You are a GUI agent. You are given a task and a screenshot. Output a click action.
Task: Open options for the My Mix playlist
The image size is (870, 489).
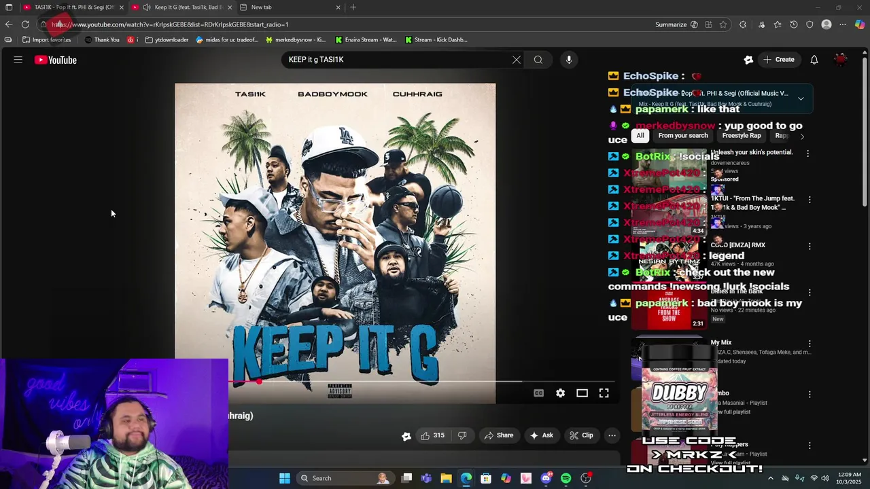(810, 344)
